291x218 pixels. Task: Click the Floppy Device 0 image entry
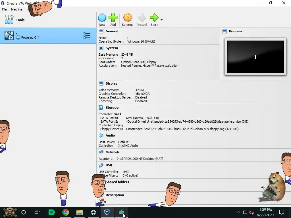point(182,129)
